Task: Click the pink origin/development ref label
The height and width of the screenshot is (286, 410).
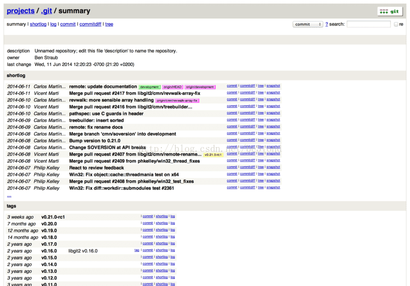Action: 200,87
